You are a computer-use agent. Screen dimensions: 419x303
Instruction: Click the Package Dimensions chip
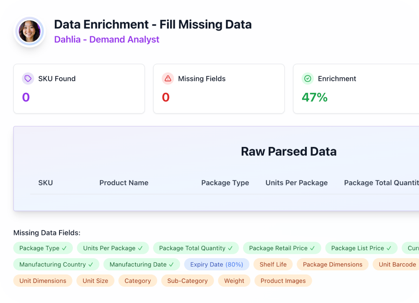point(332,264)
